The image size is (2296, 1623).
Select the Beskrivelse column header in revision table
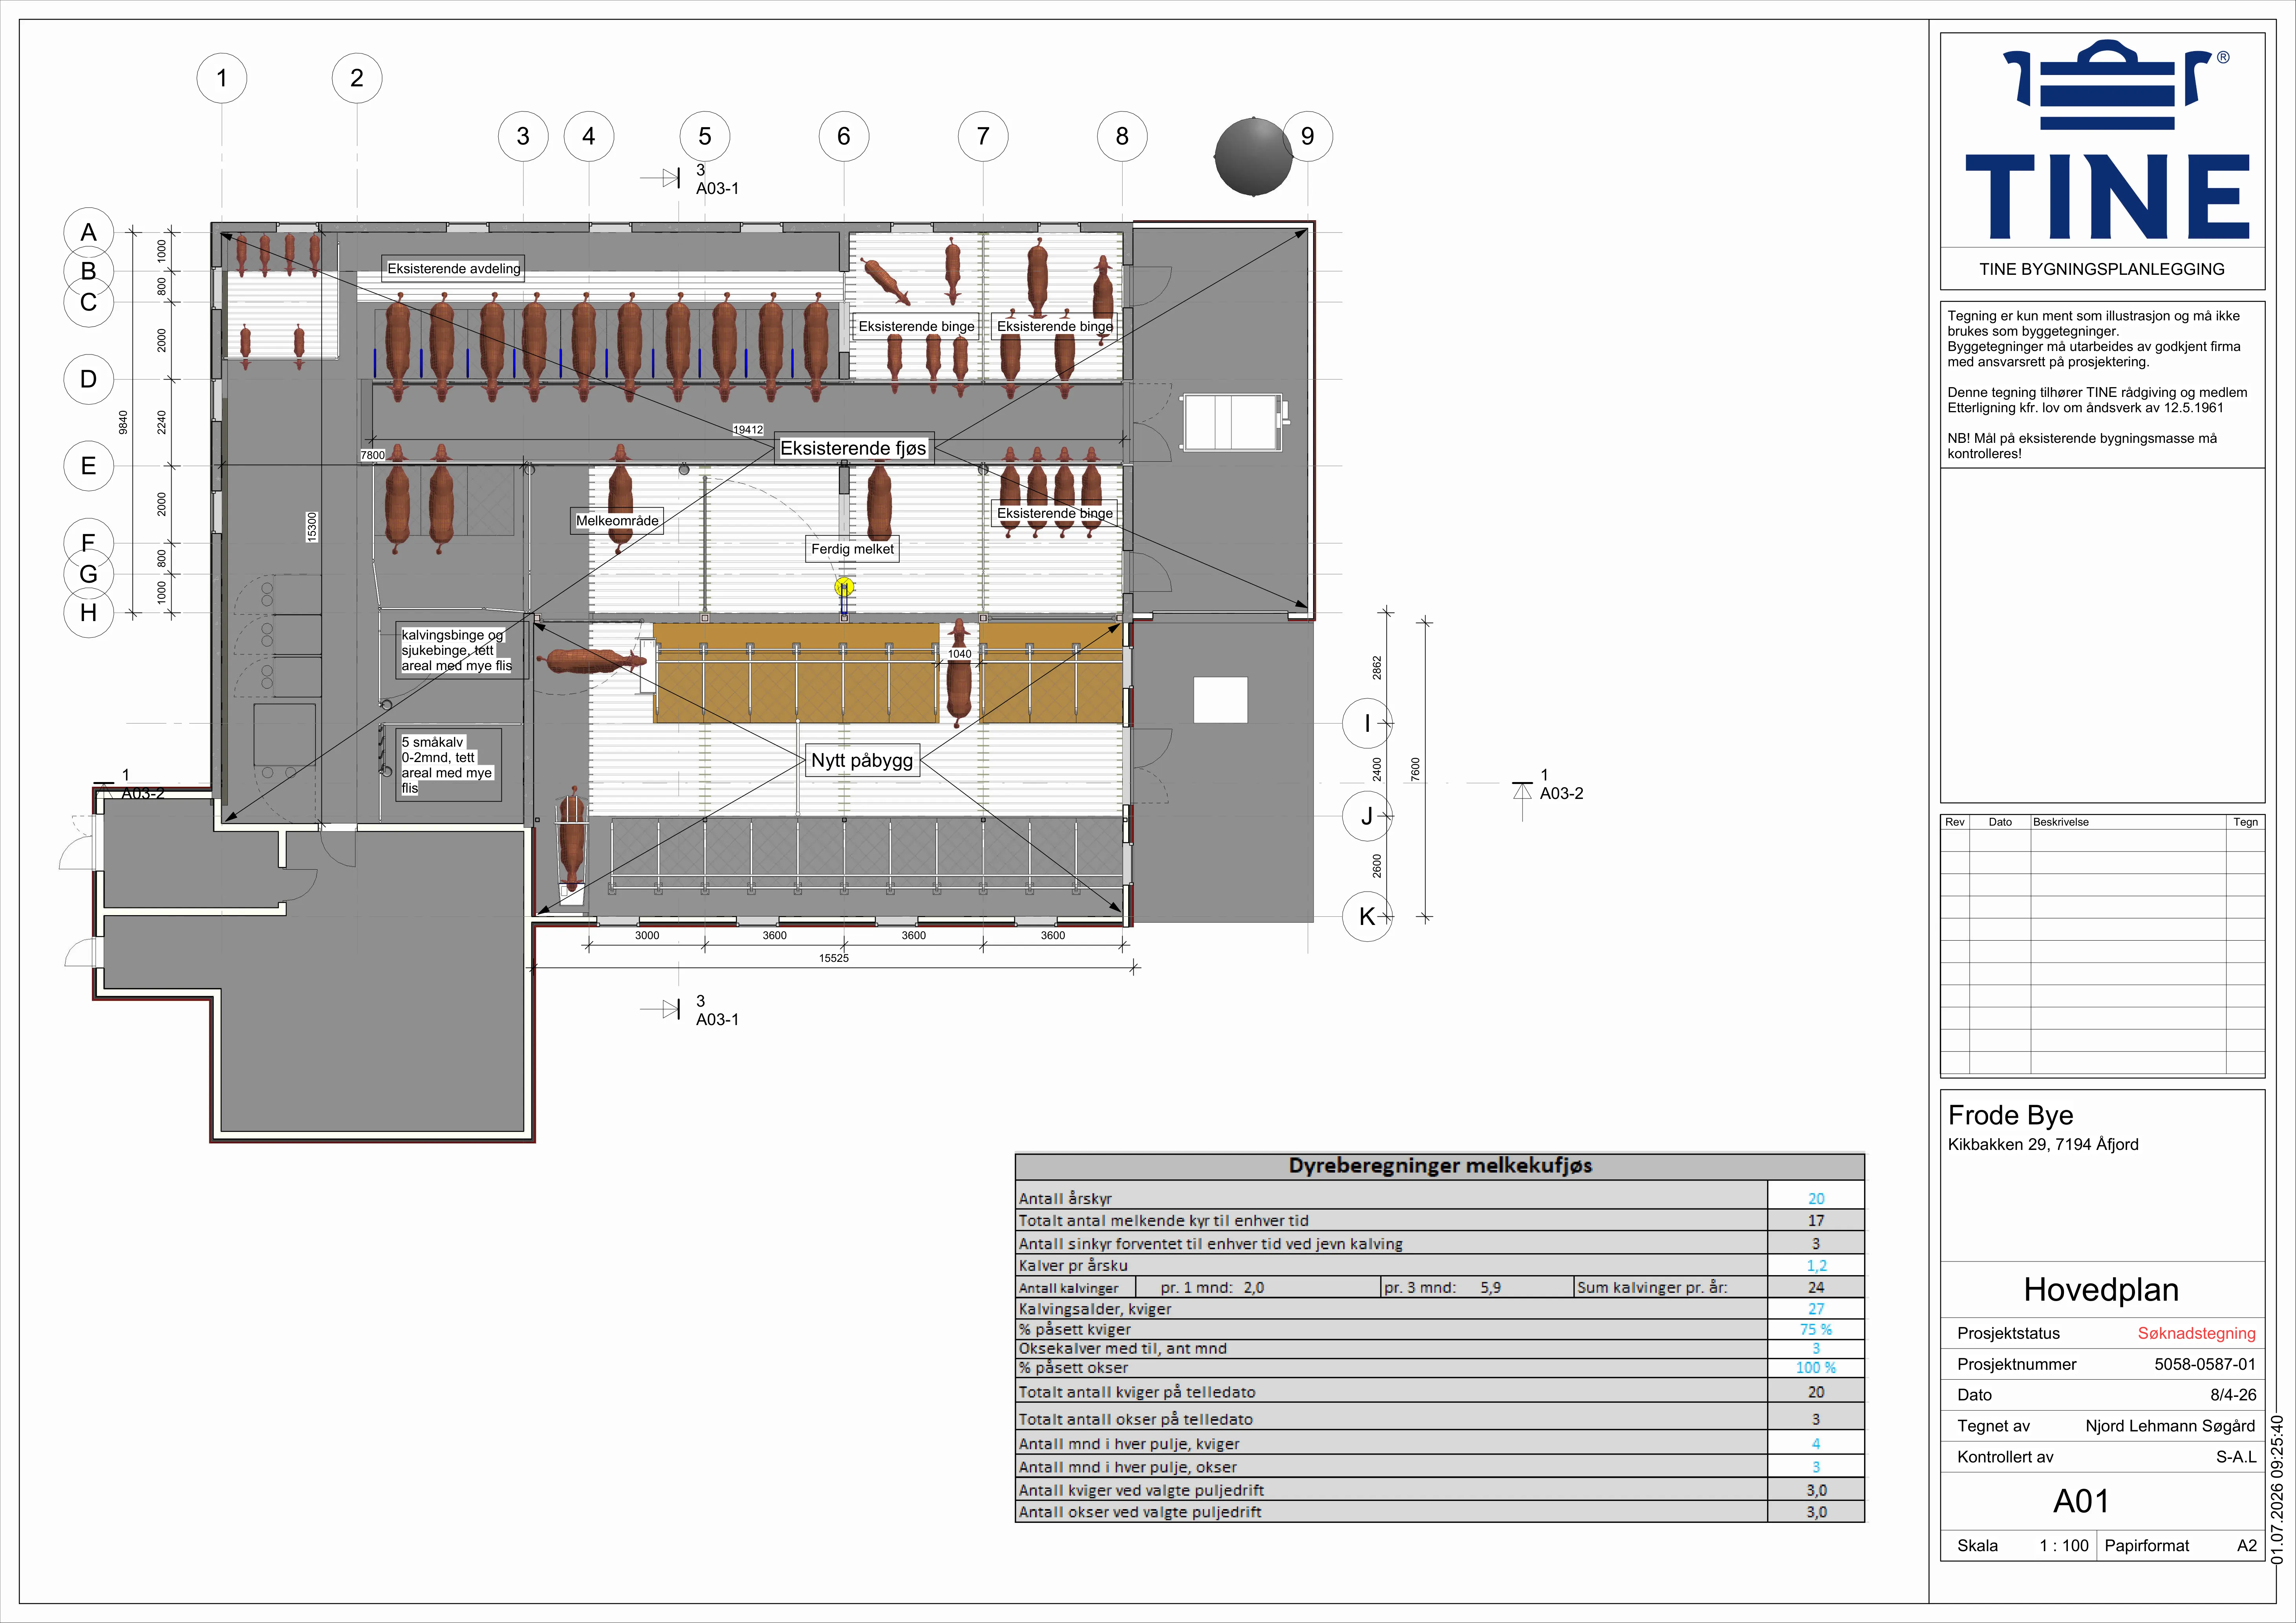click(2061, 822)
